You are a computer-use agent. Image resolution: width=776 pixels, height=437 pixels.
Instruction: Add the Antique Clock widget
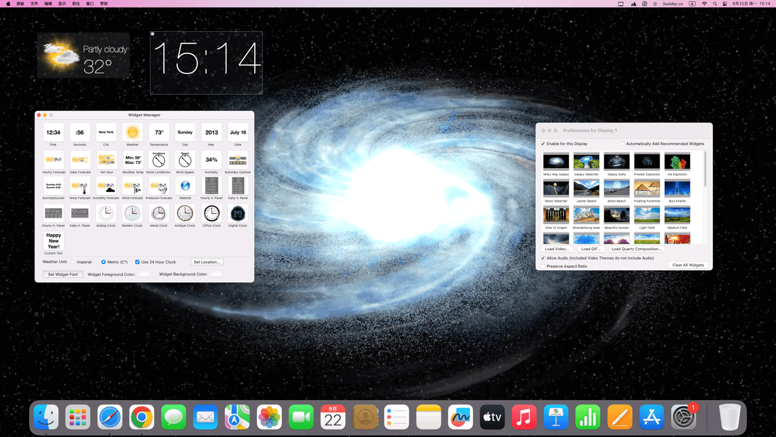[x=185, y=214]
